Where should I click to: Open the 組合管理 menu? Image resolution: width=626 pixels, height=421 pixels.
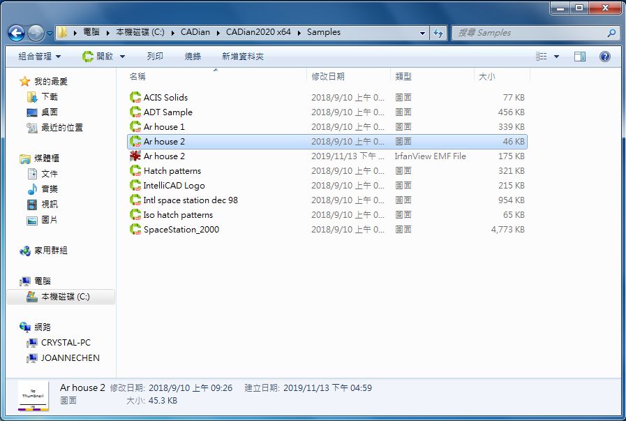click(40, 57)
